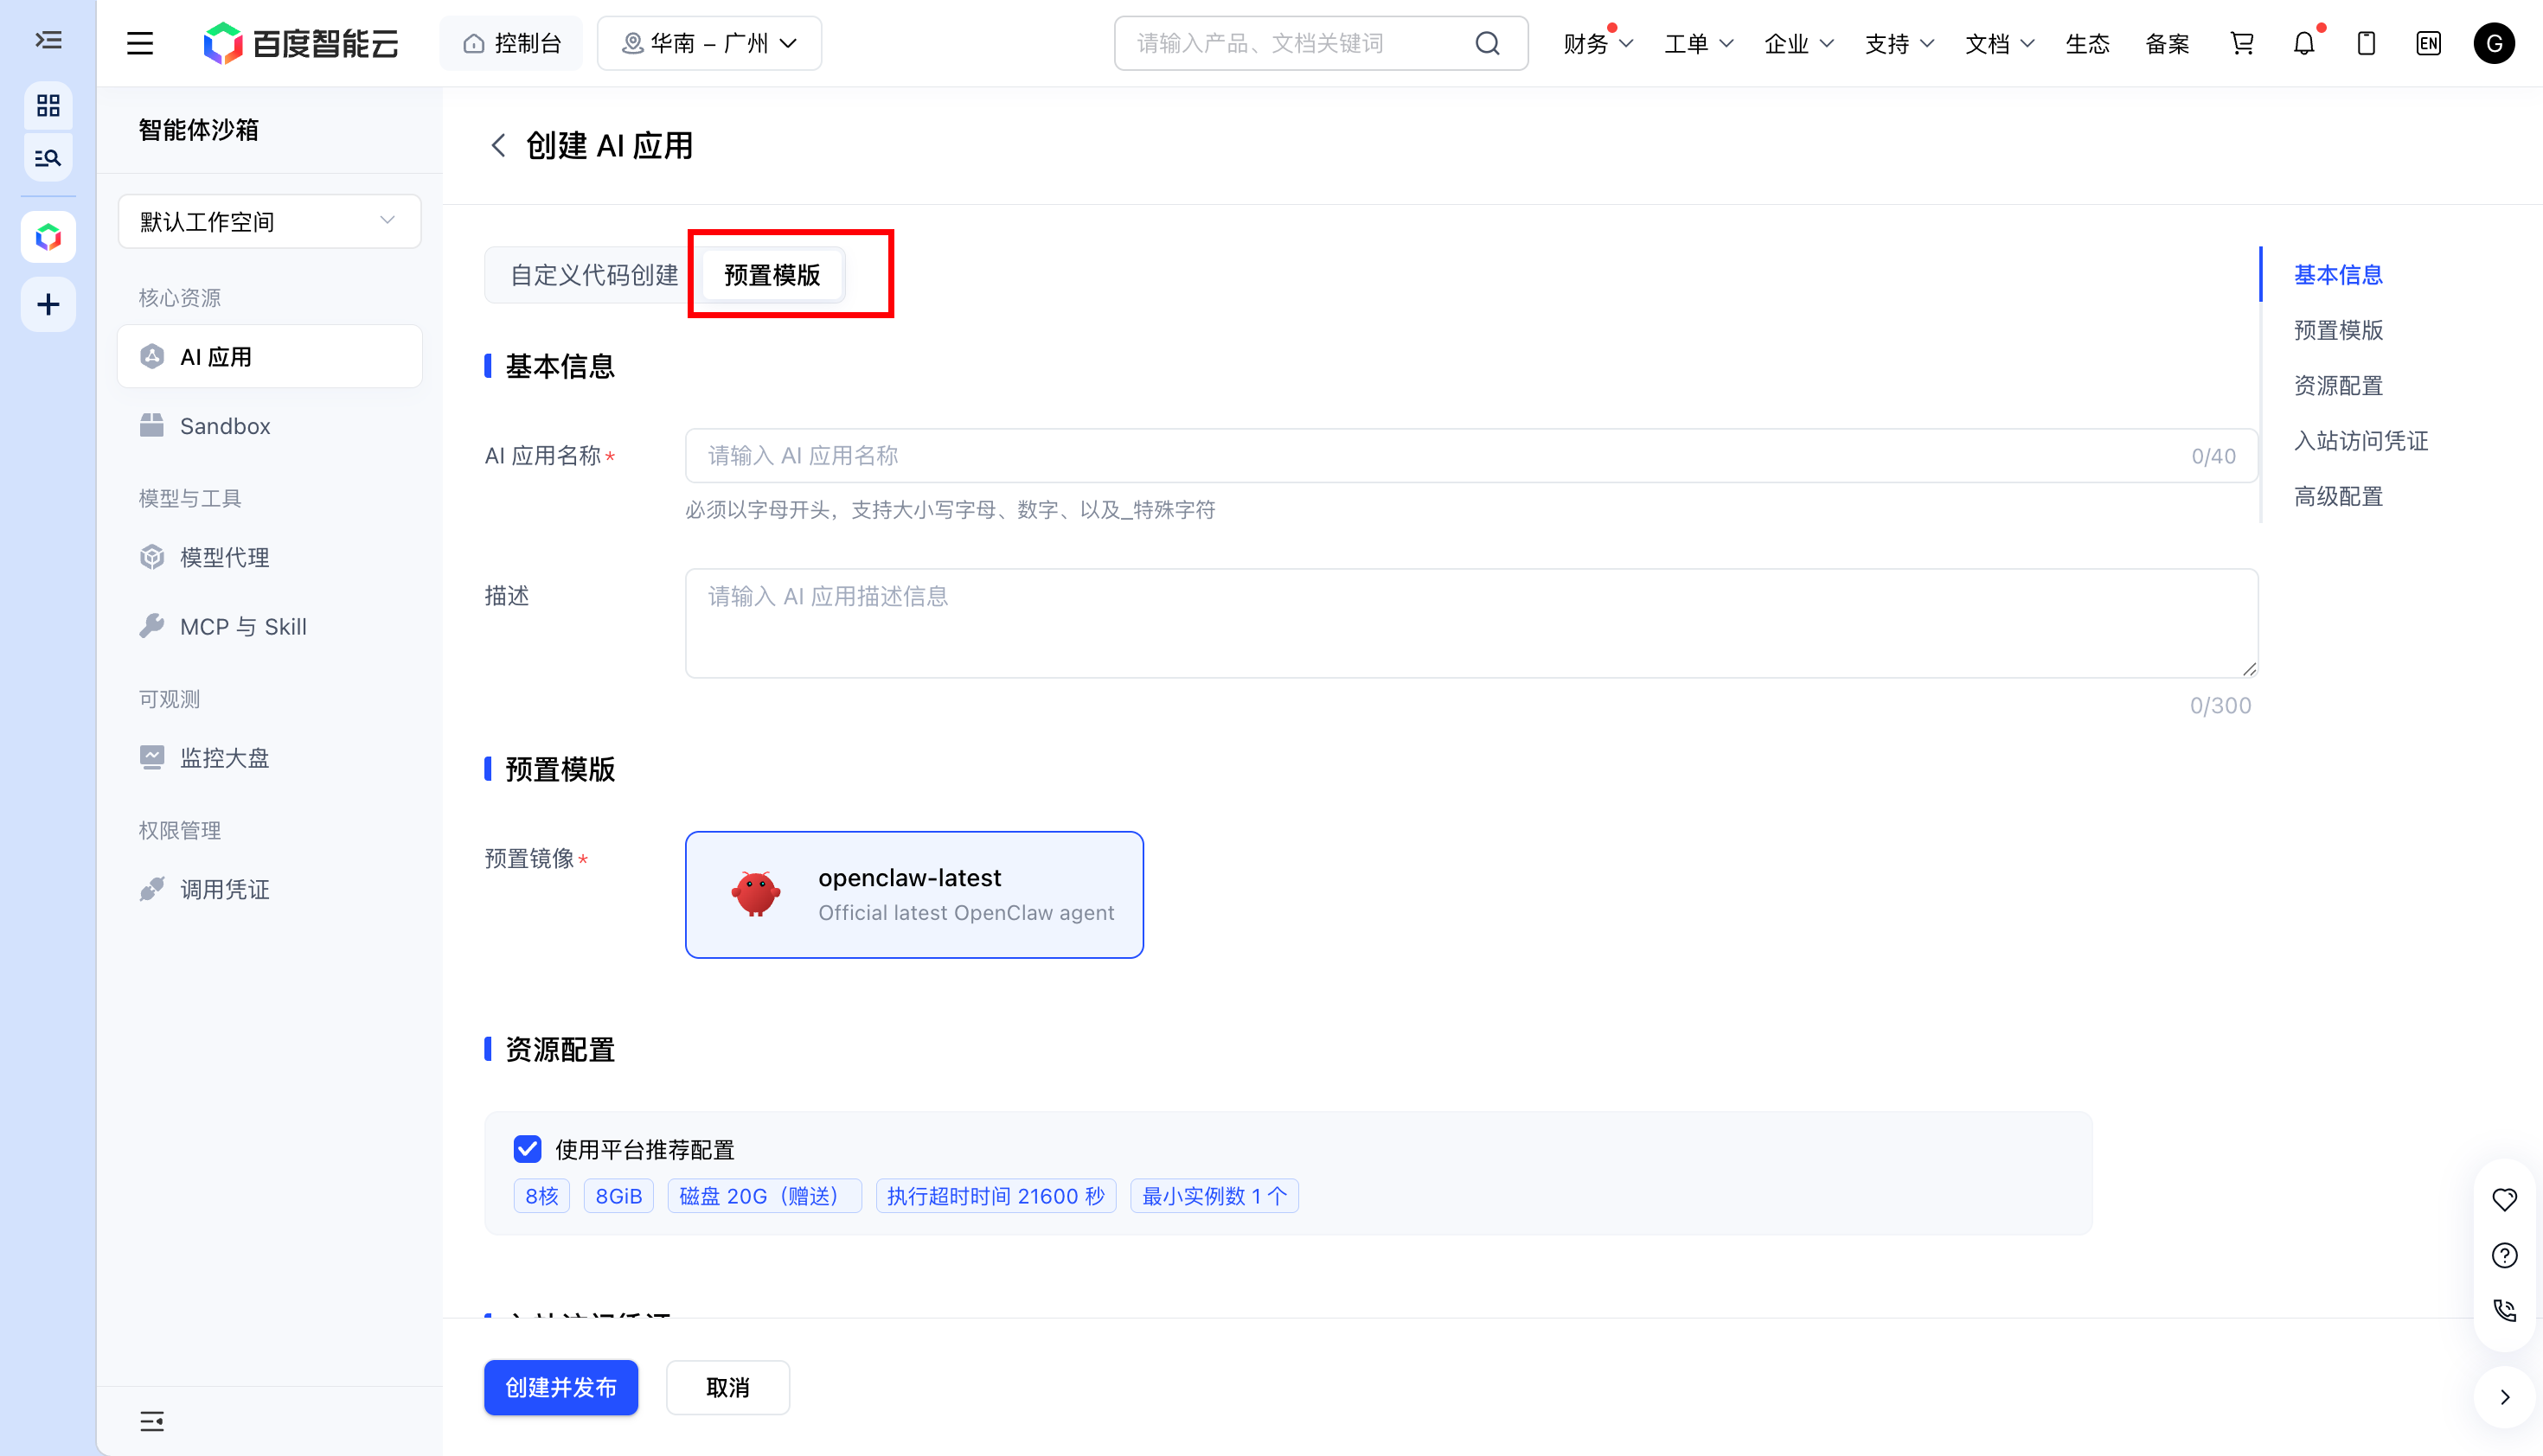
Task: Click 取消 button
Action: coord(727,1387)
